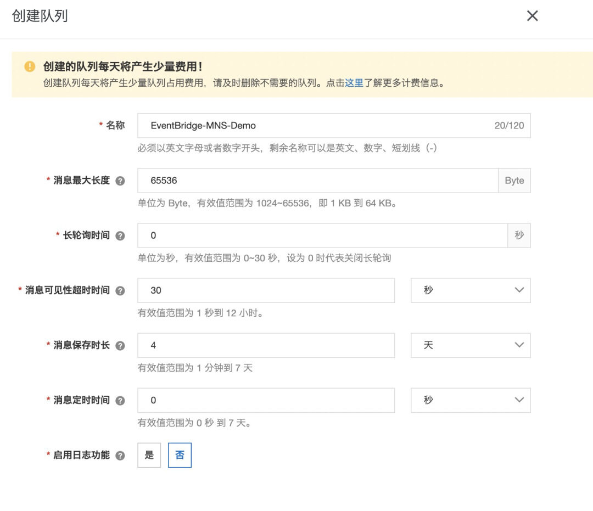This screenshot has width=593, height=511.
Task: Focus the 名称 field containing EventBridge-MNS-Demo
Action: (x=313, y=126)
